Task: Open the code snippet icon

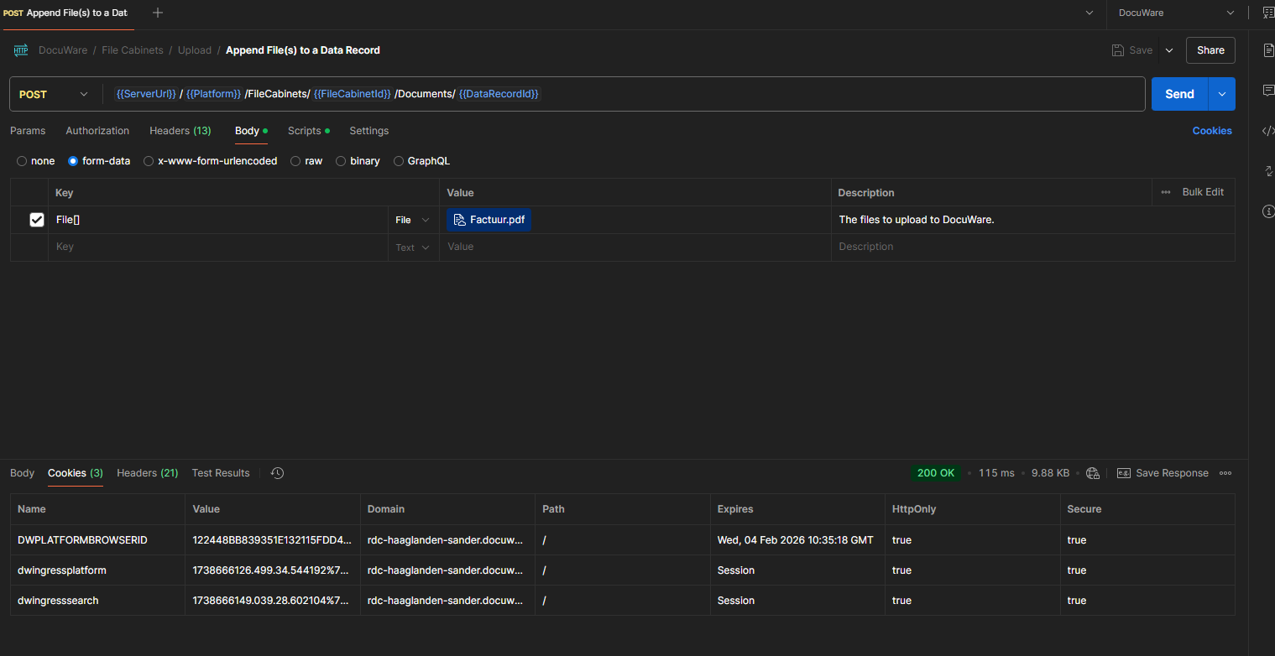Action: pos(1268,131)
